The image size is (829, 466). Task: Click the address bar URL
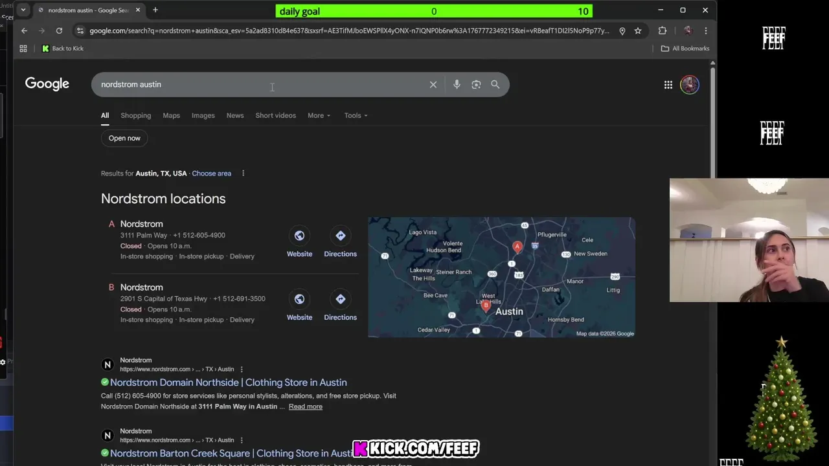click(349, 30)
